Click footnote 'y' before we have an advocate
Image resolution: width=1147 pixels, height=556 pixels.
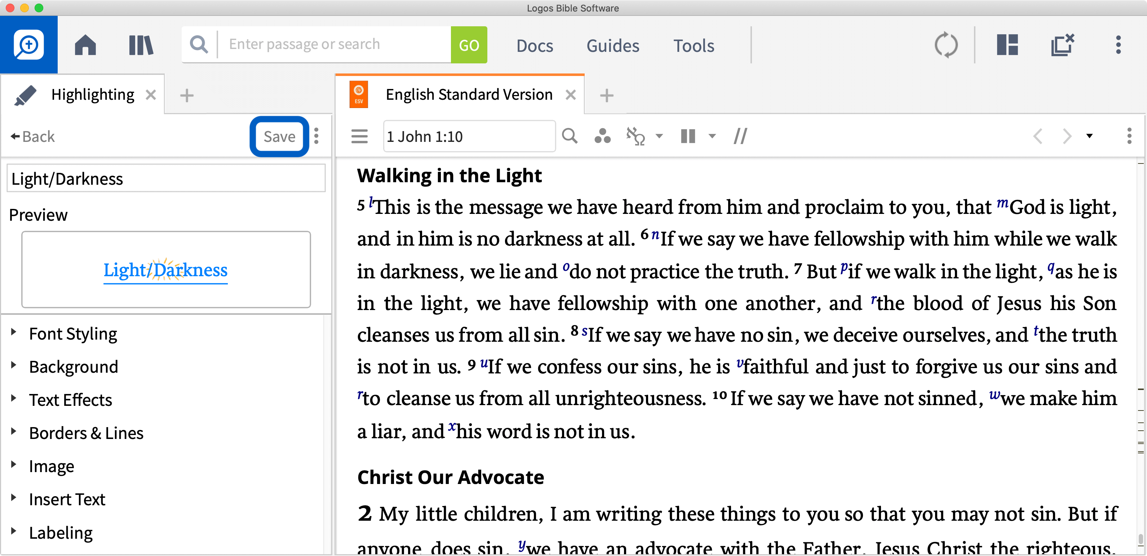pos(521,545)
